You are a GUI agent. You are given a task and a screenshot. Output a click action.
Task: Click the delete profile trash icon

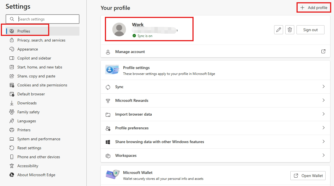point(290,29)
